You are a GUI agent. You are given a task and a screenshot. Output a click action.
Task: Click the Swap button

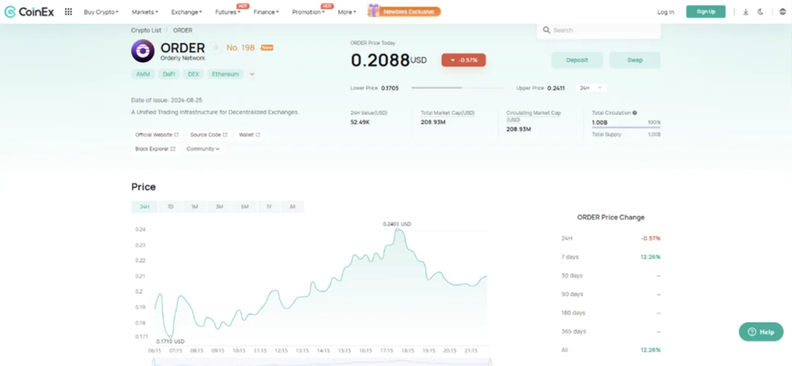point(635,60)
